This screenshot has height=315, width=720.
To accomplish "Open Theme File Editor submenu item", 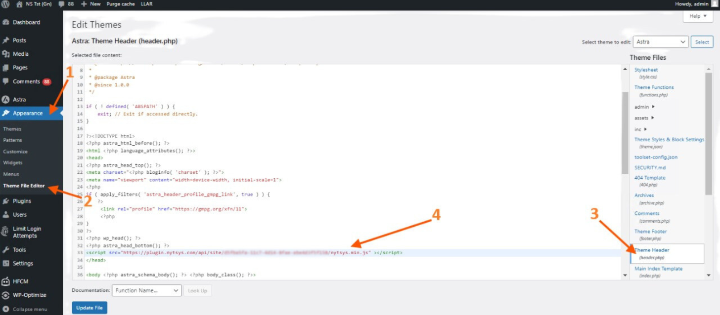I will (x=24, y=186).
